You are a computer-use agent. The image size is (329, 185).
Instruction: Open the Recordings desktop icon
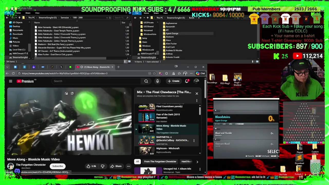click(x=212, y=79)
